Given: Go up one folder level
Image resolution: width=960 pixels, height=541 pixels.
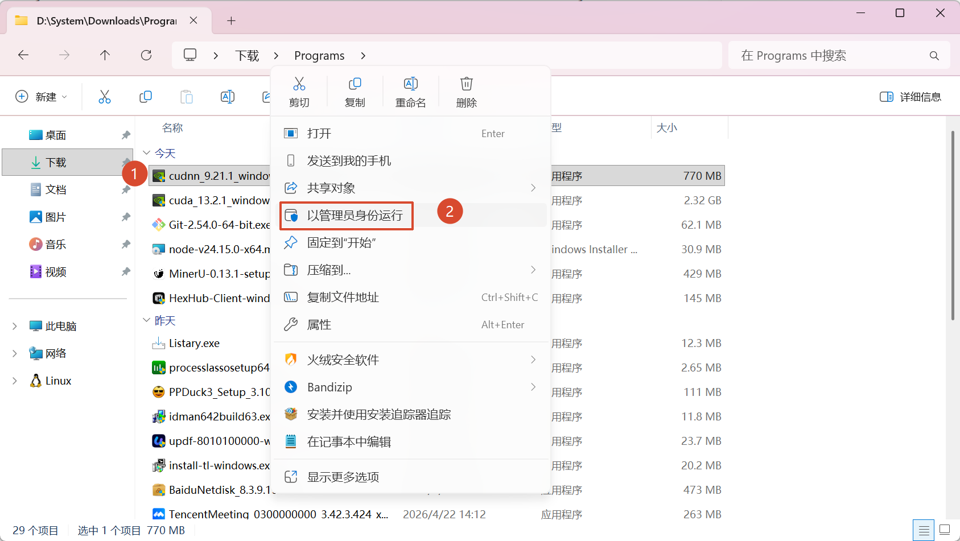Looking at the screenshot, I should coord(105,55).
